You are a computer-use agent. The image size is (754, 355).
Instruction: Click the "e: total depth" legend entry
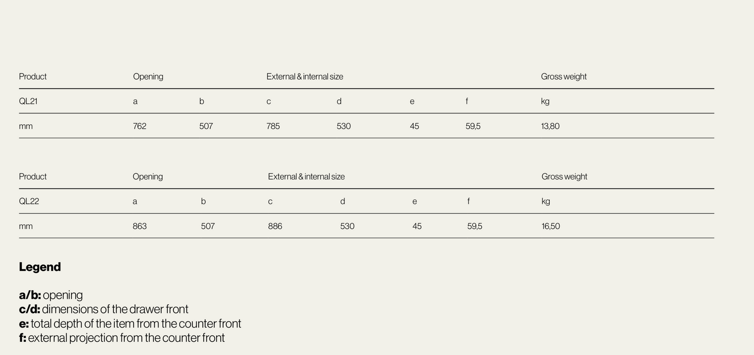point(130,324)
